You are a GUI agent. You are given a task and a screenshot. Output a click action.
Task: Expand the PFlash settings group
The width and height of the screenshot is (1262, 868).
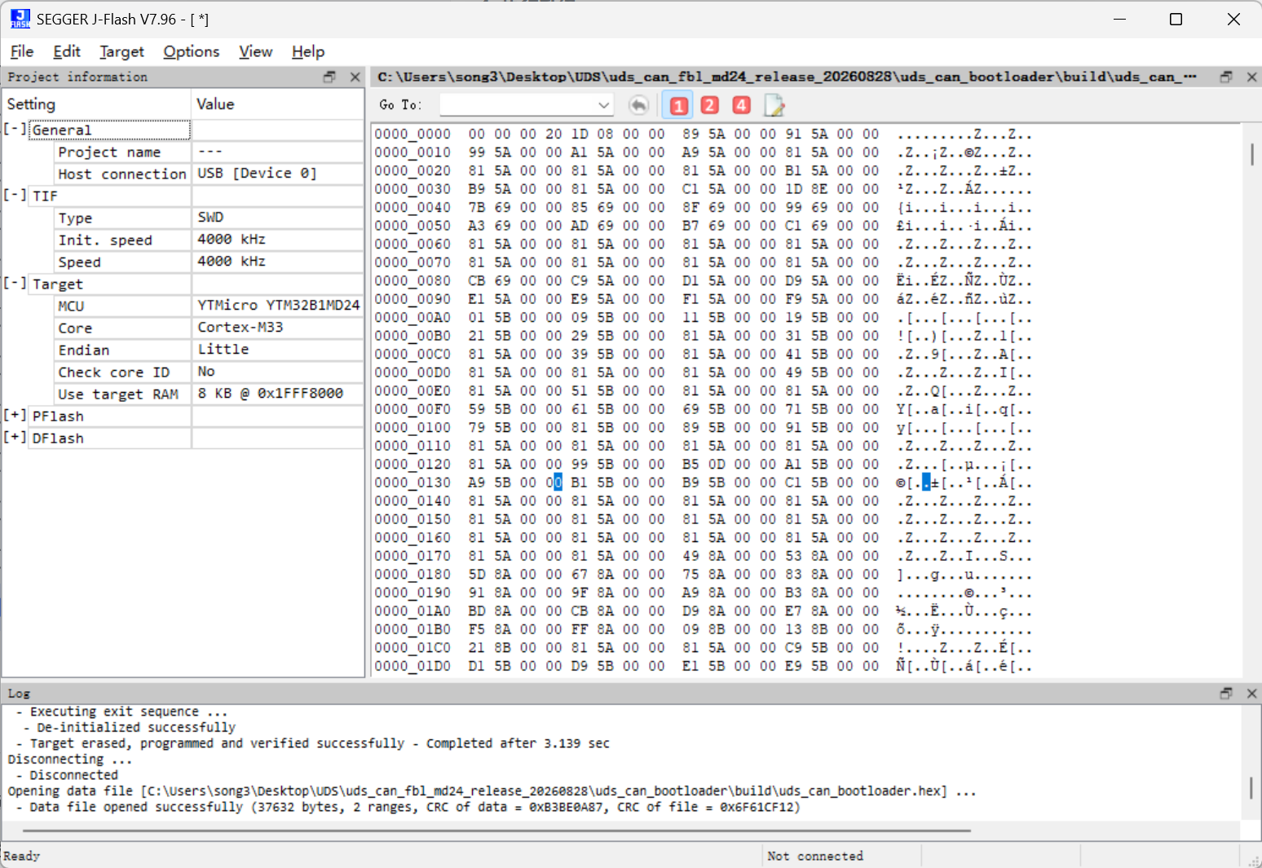tap(15, 415)
